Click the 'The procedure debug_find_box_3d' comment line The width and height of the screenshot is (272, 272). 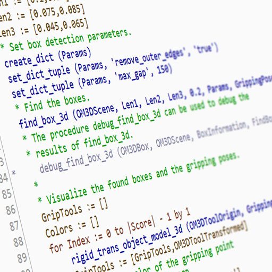tap(136, 118)
